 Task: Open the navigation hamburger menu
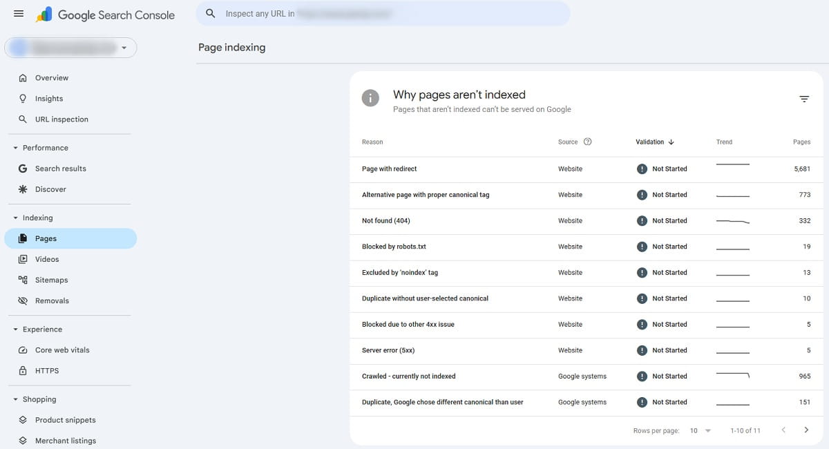[18, 13]
